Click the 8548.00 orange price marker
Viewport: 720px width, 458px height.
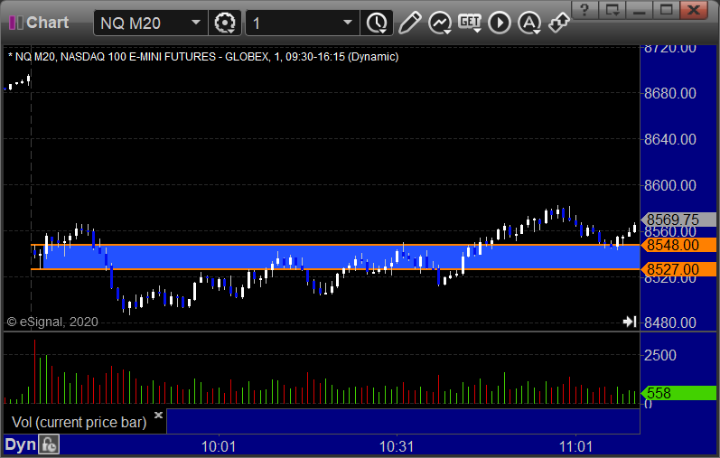[x=678, y=245]
